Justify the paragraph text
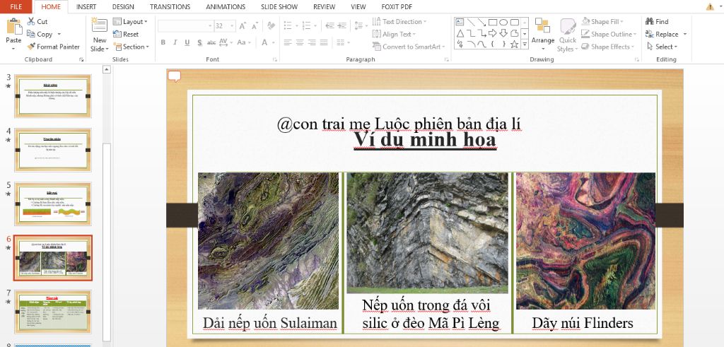 click(x=324, y=42)
